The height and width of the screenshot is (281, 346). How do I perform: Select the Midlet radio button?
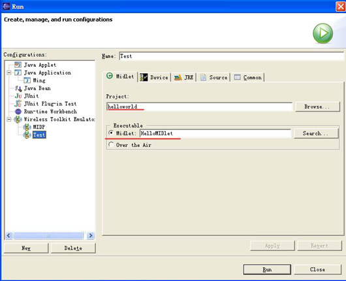pyautogui.click(x=111, y=133)
